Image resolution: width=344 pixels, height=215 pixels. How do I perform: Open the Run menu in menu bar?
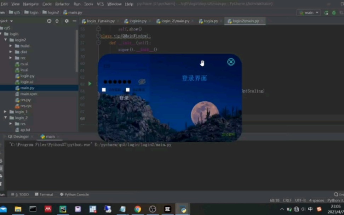click(77, 4)
